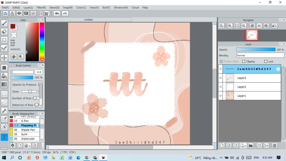
Task: Select the Text tool
Action: tap(4, 137)
